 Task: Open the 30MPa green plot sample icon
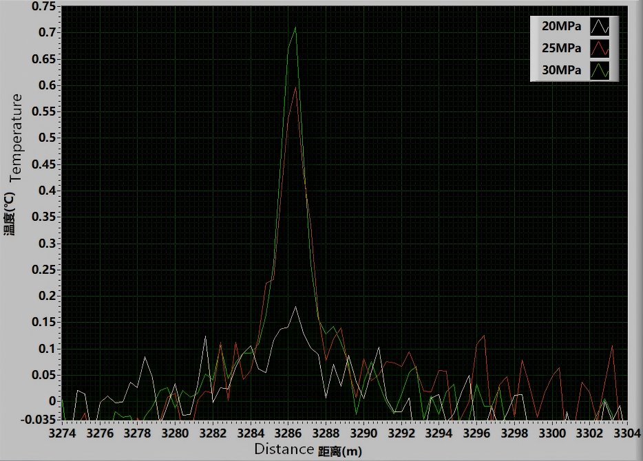coord(601,70)
